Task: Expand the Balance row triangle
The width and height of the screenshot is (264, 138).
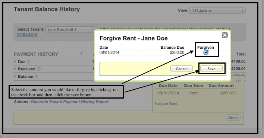Action: [15, 76]
